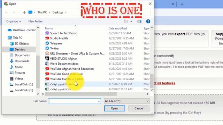Click the Open button
Viewport: 223px width, 125px height.
pos(115,108)
